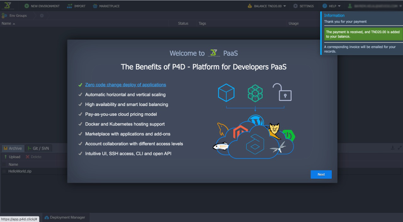Click the P4D logo in the top-left corner
Viewport: 403px width, 222px height.
pos(7,6)
